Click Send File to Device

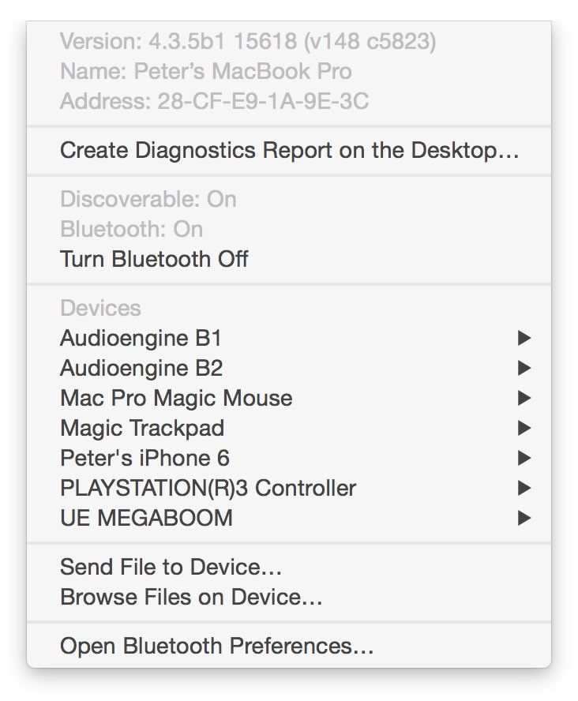(x=171, y=567)
